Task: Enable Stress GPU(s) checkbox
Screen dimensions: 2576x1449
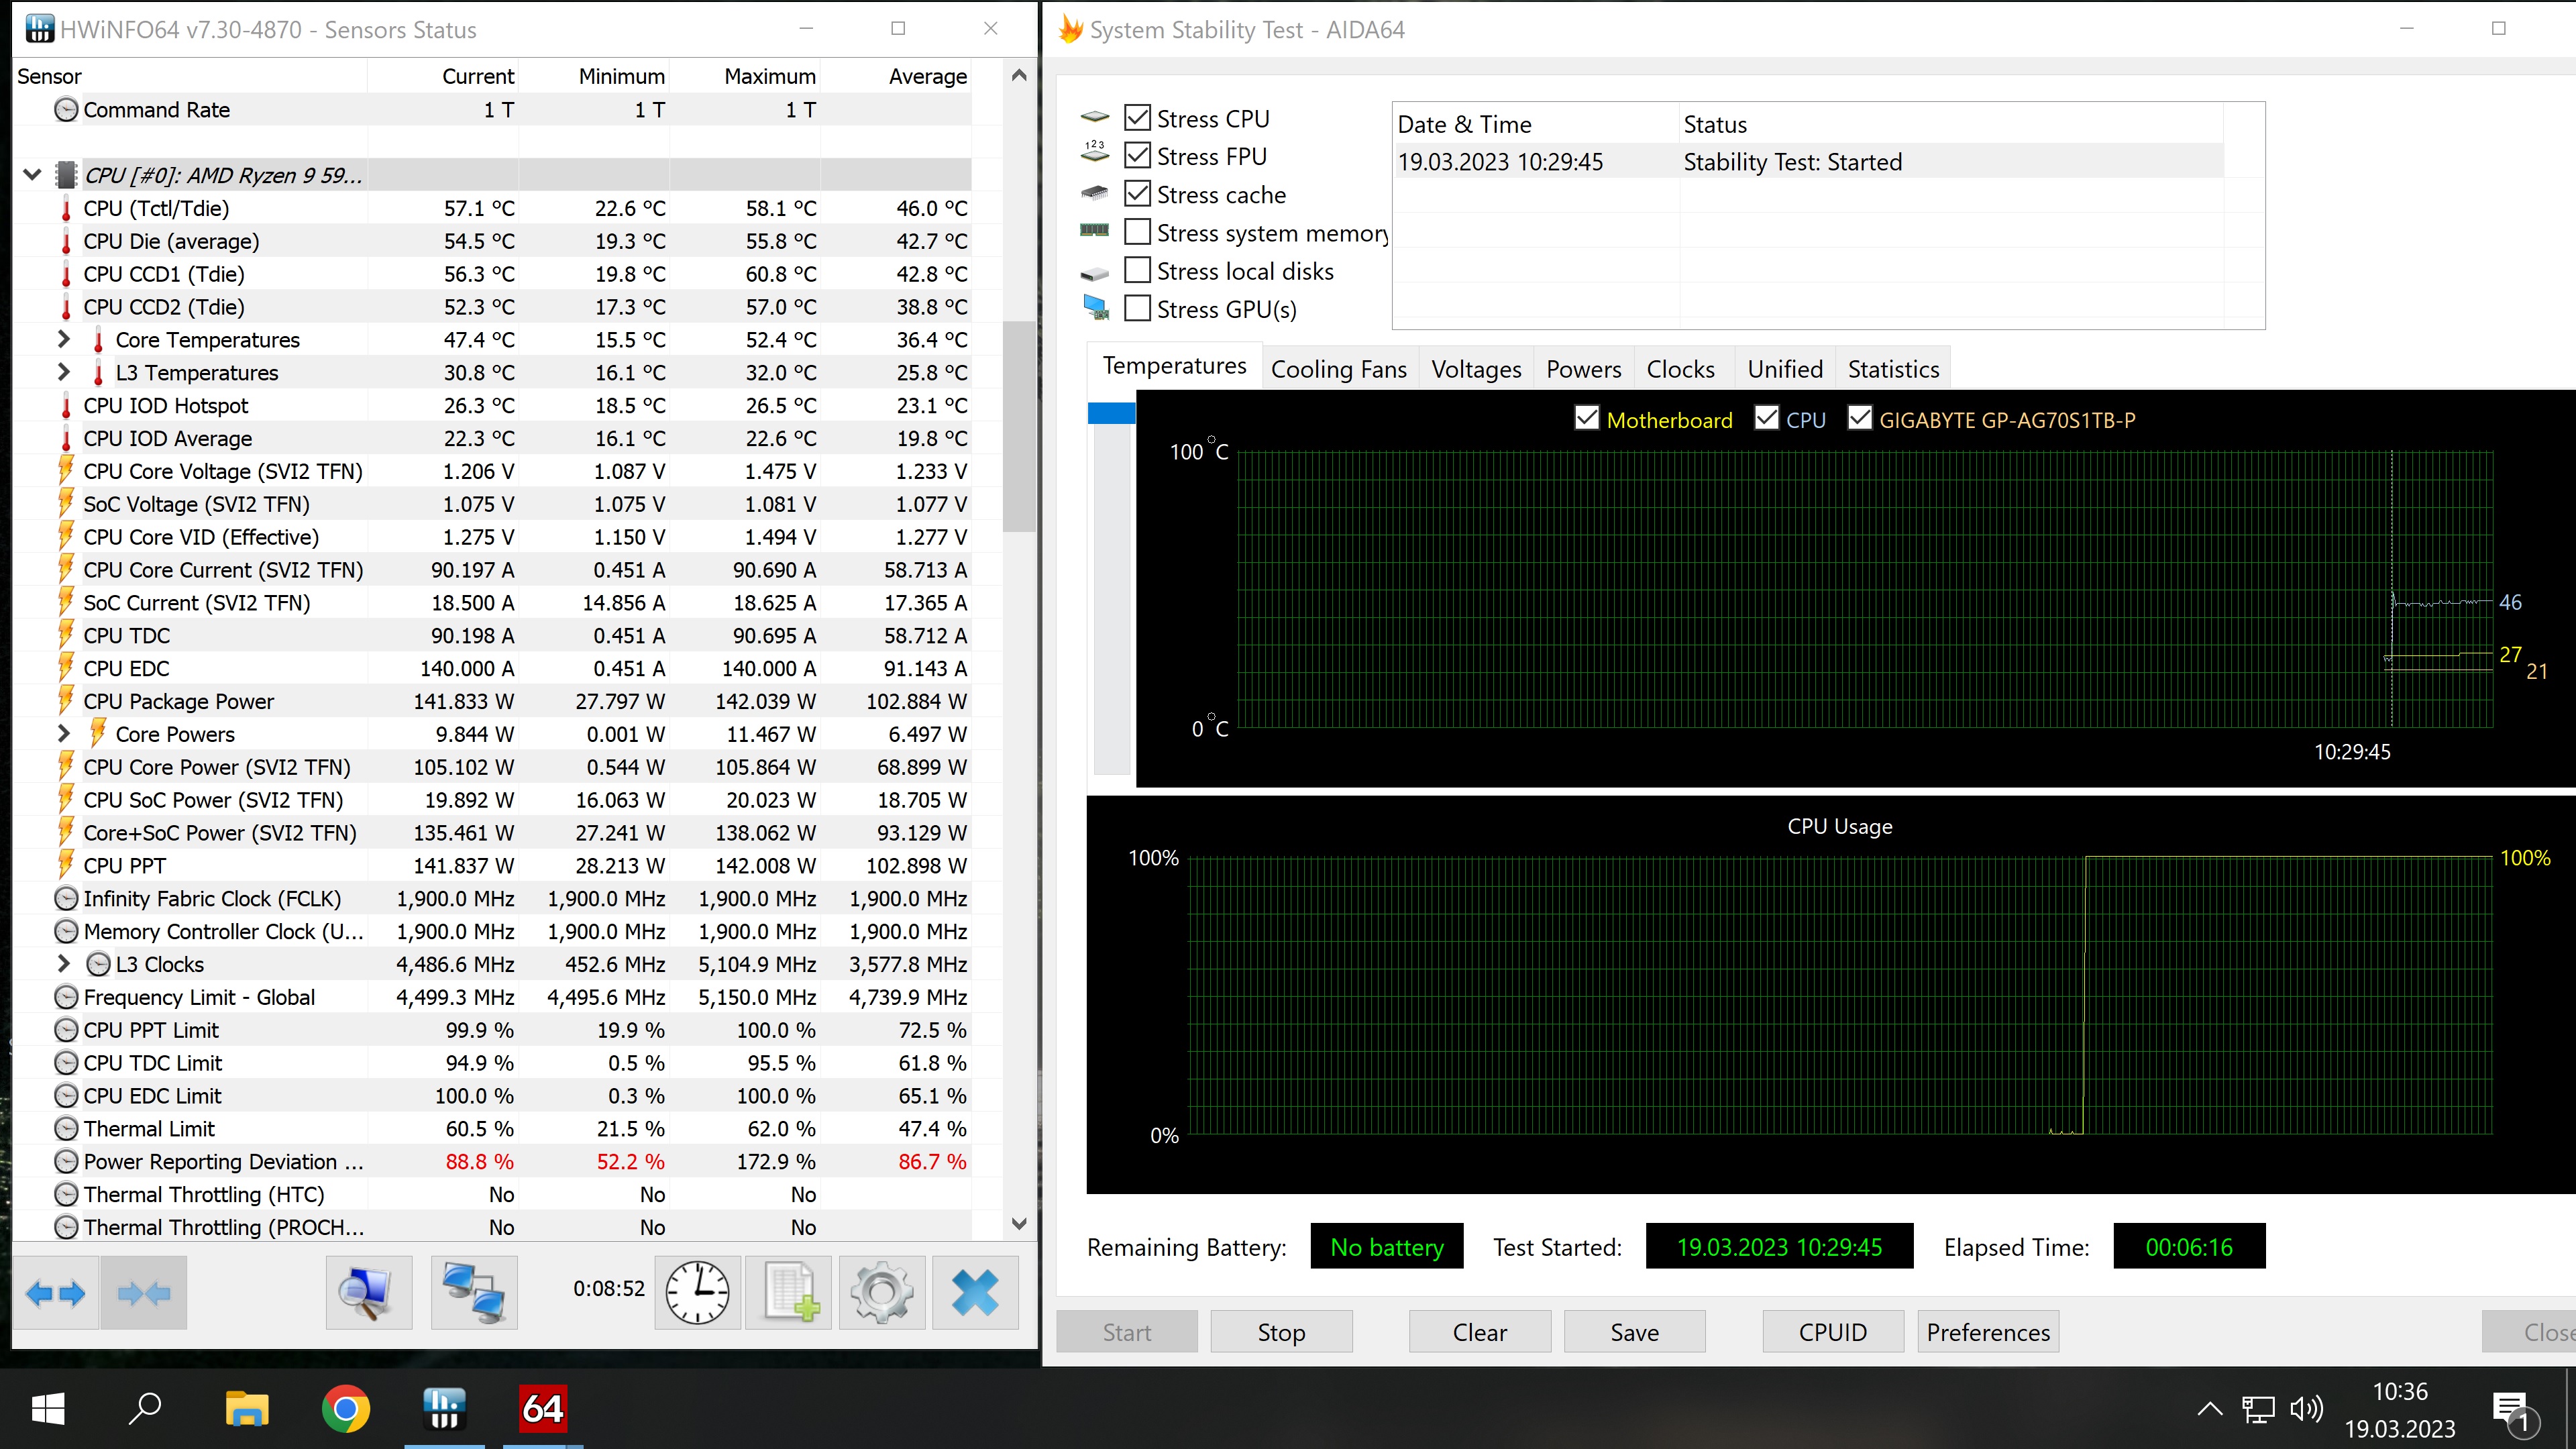Action: 1137,309
